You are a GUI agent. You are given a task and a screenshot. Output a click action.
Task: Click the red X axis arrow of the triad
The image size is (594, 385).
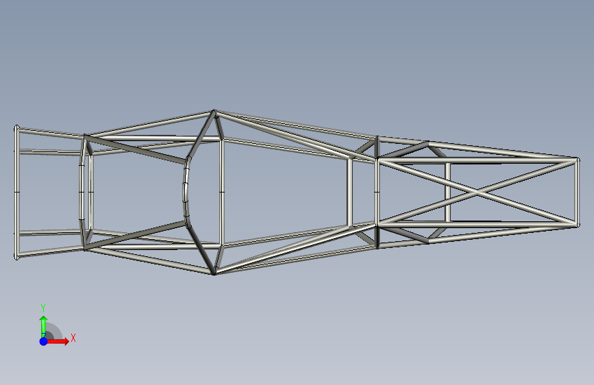58,341
